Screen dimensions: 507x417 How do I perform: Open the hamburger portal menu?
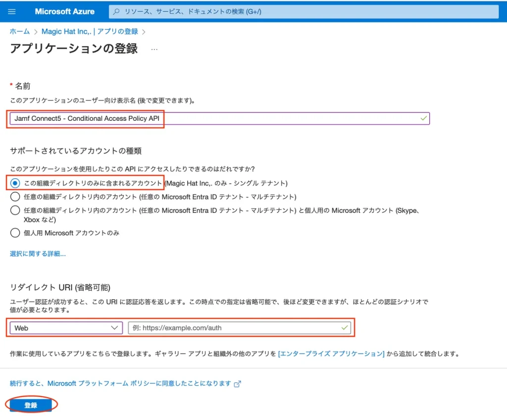[12, 11]
